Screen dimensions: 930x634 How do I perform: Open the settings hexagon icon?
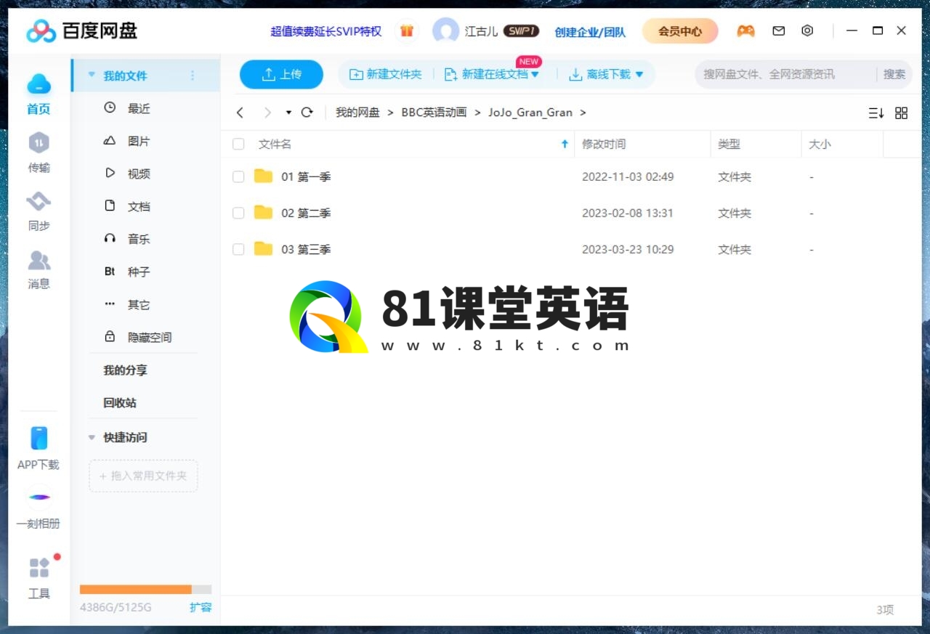807,31
